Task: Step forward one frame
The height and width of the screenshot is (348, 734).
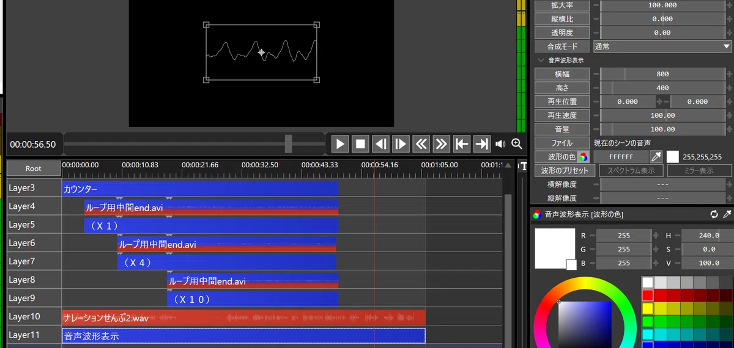Action: pyautogui.click(x=401, y=144)
